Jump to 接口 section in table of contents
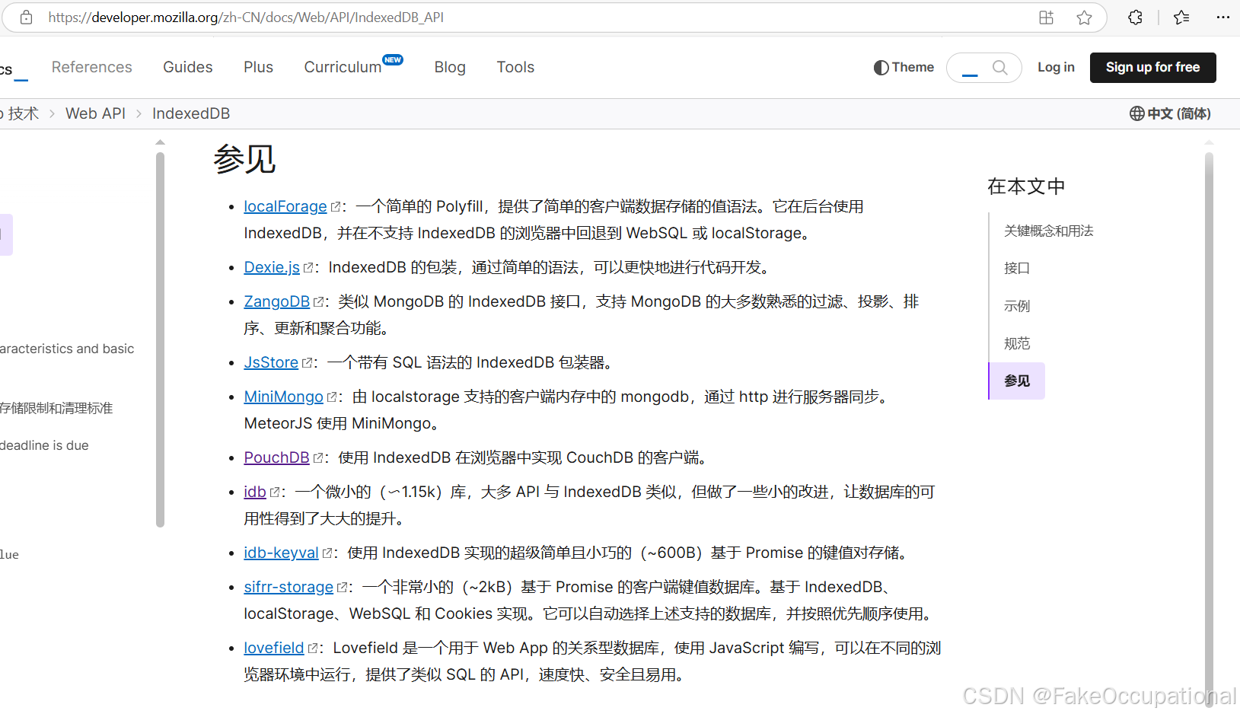Image resolution: width=1240 pixels, height=717 pixels. point(1016,268)
